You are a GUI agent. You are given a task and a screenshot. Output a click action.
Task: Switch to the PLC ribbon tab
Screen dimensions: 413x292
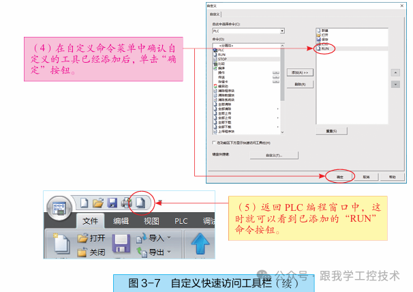pyautogui.click(x=181, y=221)
